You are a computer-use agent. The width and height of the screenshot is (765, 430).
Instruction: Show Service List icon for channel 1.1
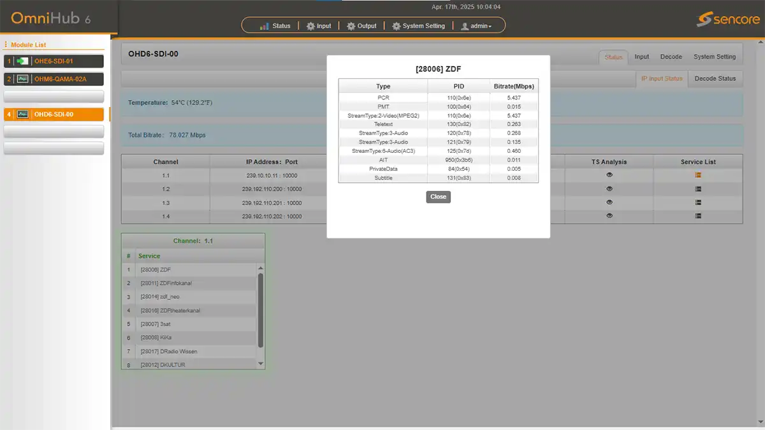point(698,175)
